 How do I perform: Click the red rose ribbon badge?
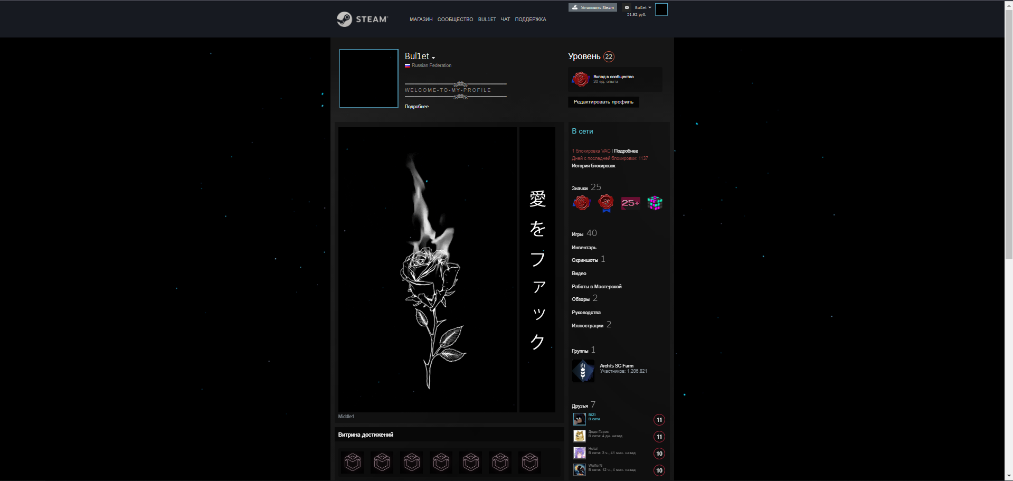606,203
